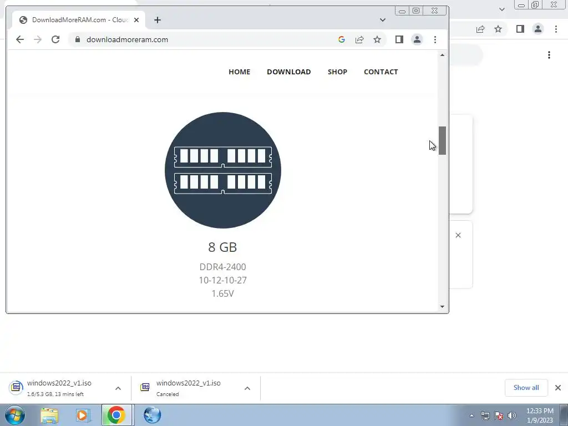Open the volume control tray icon

[x=512, y=415]
